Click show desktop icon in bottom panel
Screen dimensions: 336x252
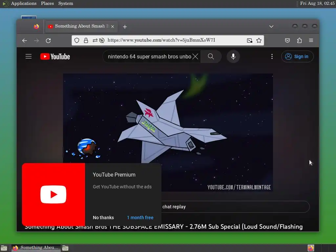pos(4,248)
